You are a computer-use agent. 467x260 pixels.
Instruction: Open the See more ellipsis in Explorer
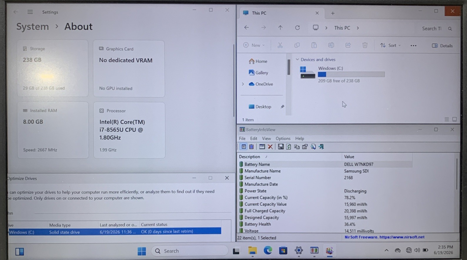point(414,46)
